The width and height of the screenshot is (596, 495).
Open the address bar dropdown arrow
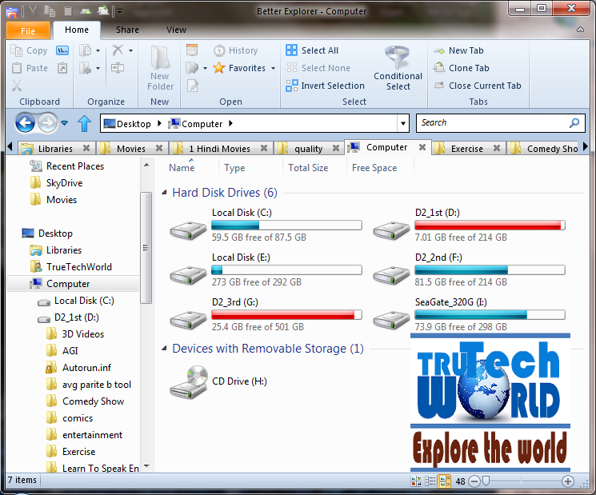(403, 123)
